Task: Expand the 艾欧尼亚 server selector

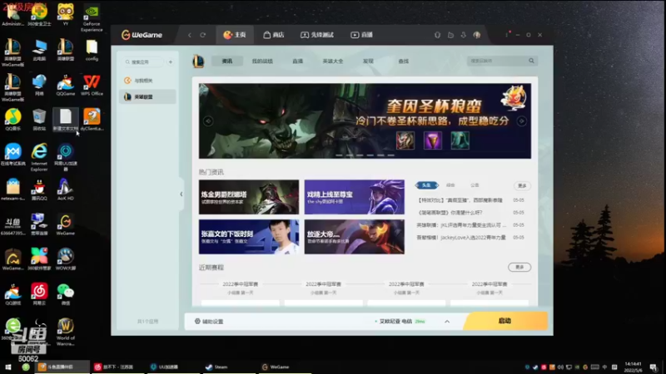Action: (447, 322)
